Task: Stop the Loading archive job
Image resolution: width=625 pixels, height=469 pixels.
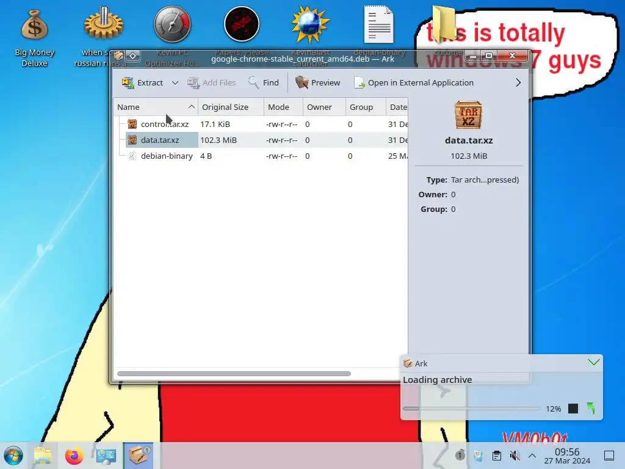Action: pyautogui.click(x=573, y=409)
